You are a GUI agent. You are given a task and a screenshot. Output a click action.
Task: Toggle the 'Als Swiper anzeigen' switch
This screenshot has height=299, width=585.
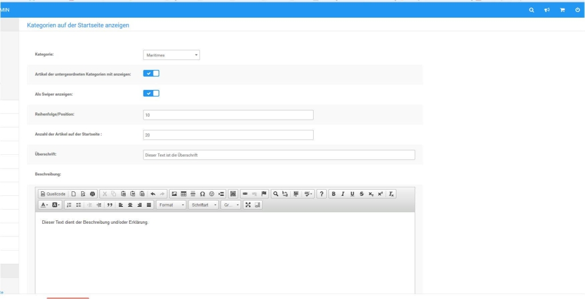[151, 93]
